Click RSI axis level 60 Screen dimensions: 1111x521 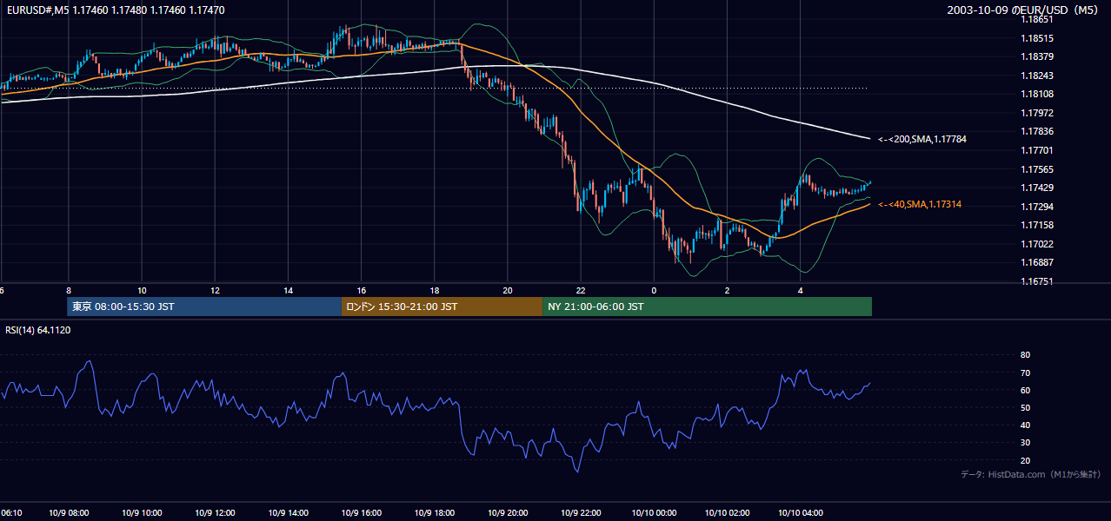(1025, 390)
